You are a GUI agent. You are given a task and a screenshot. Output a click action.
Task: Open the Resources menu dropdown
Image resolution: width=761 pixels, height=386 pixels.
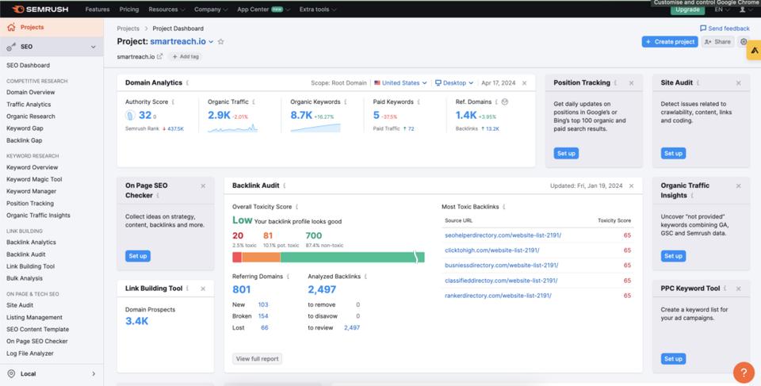coord(166,10)
